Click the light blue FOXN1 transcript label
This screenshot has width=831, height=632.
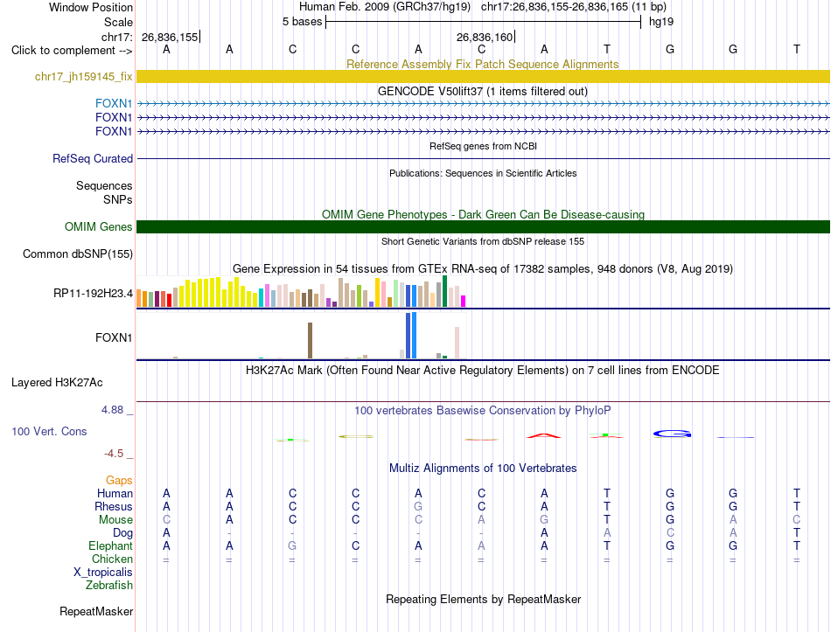(x=114, y=103)
